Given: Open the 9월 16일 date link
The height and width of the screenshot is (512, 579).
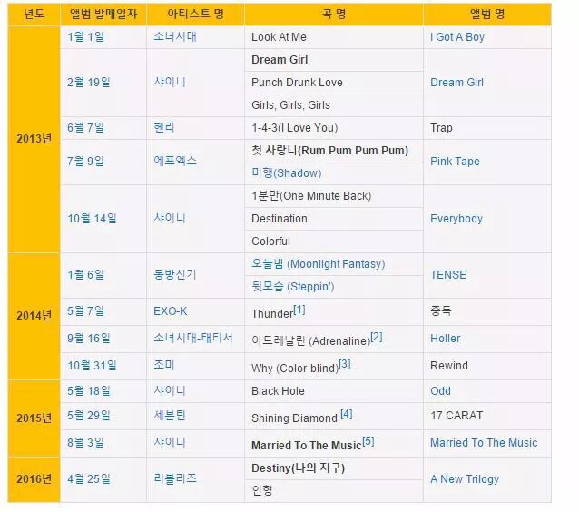Looking at the screenshot, I should tap(89, 339).
